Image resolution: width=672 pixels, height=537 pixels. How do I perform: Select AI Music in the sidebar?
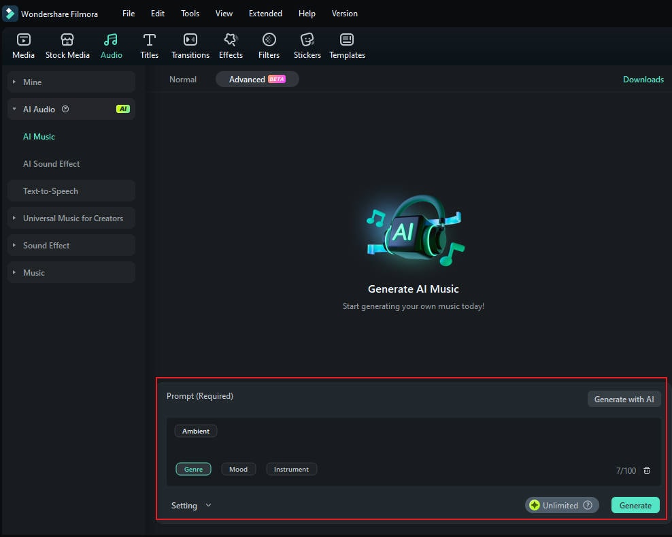[x=39, y=136]
